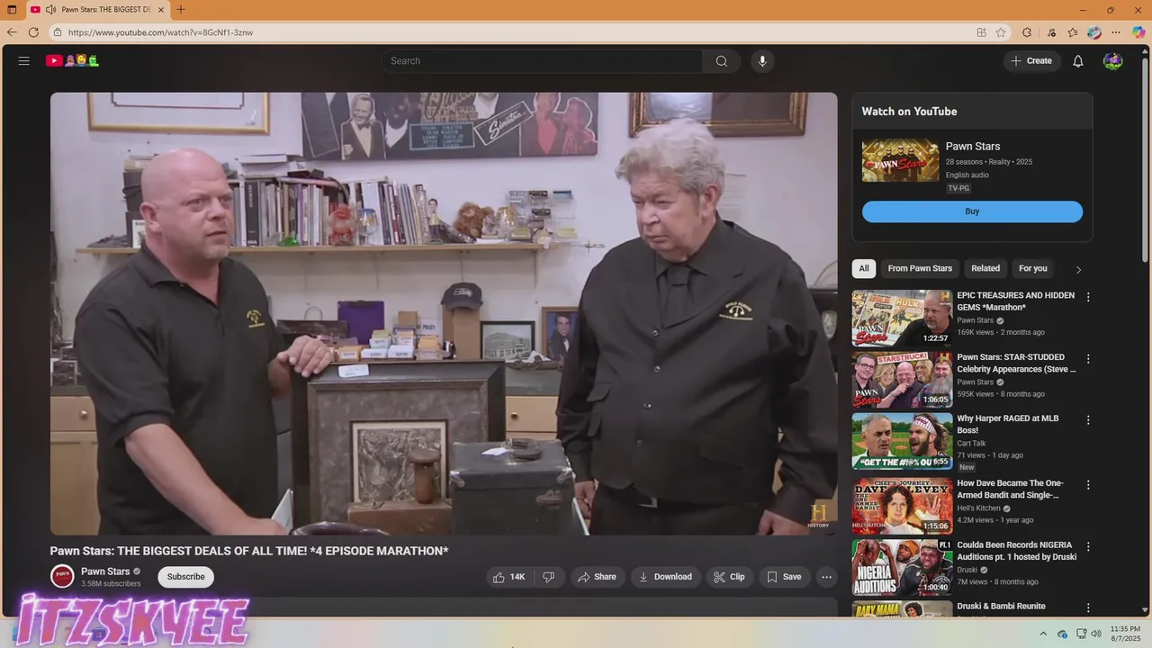Open the YouTube account avatar menu
Screen dimensions: 1152x648
[1113, 61]
